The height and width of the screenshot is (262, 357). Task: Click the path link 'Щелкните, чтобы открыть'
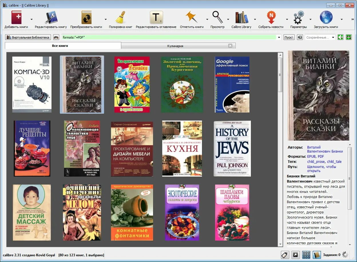point(322,169)
